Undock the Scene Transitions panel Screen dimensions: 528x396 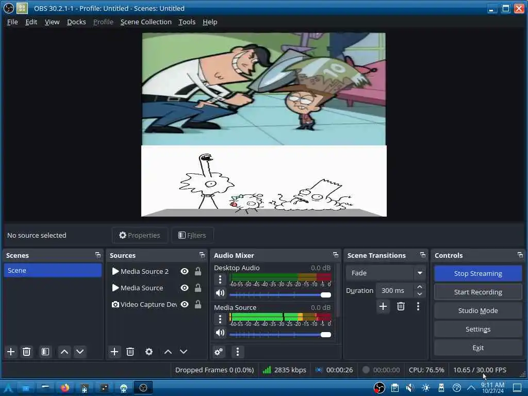pos(423,255)
